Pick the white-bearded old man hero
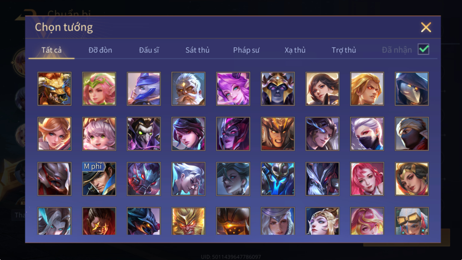 (188, 89)
